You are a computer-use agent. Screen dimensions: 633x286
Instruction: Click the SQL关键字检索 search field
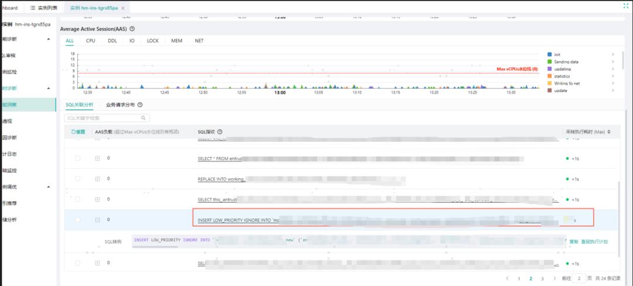coord(107,118)
